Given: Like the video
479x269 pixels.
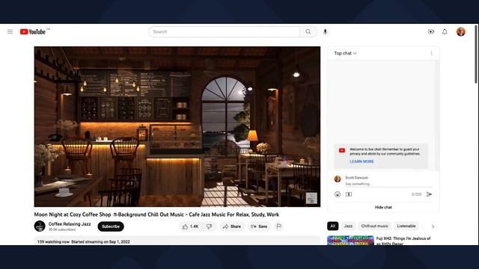Looking at the screenshot, I should [x=191, y=226].
